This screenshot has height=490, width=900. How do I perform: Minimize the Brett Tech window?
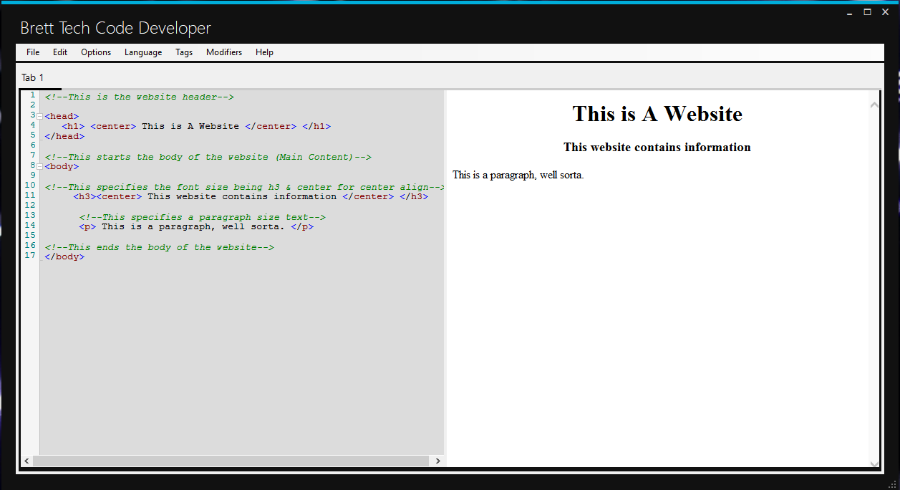click(850, 12)
